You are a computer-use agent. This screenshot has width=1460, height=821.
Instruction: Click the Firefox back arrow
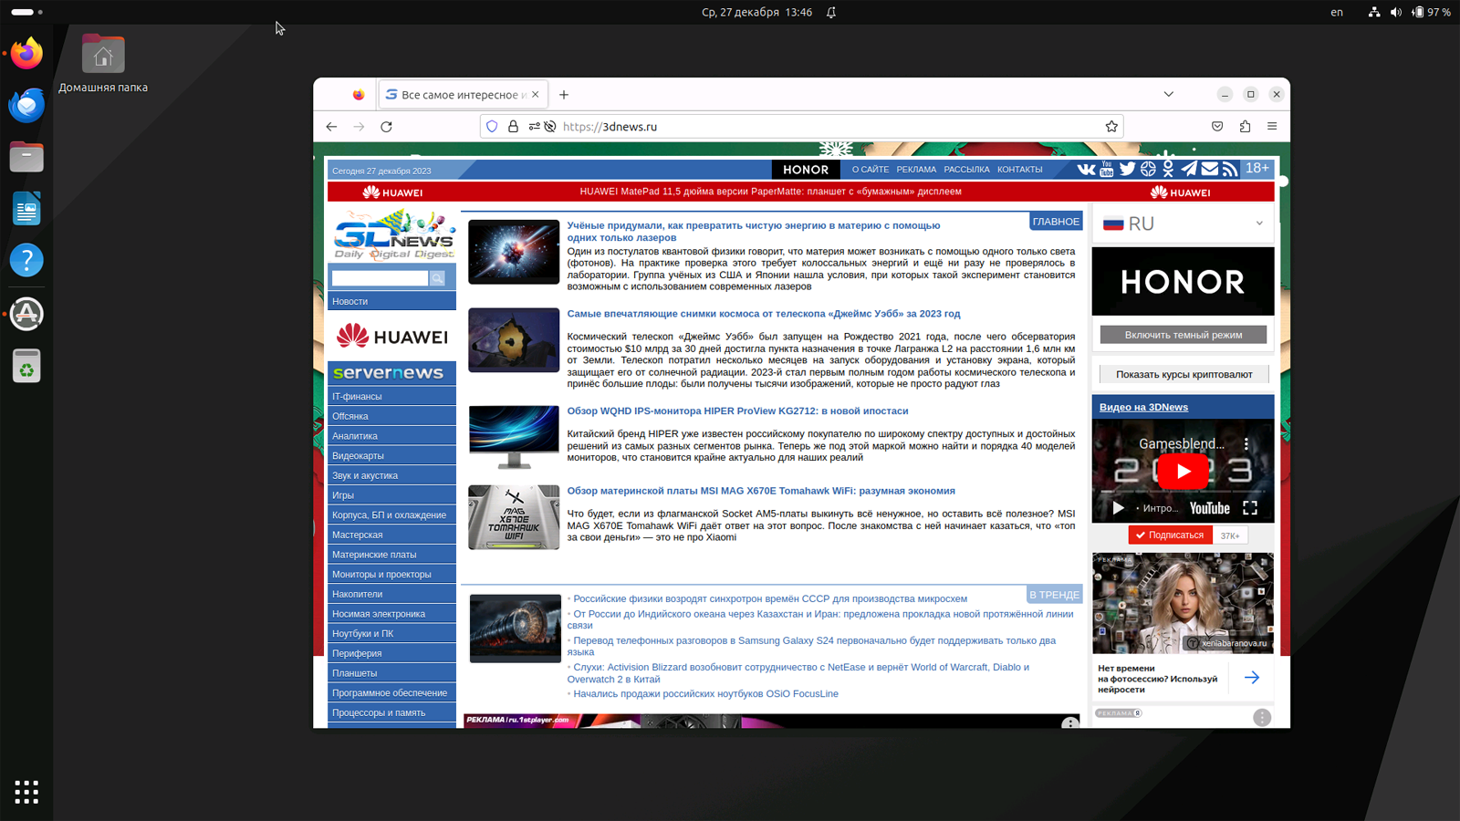click(x=331, y=127)
